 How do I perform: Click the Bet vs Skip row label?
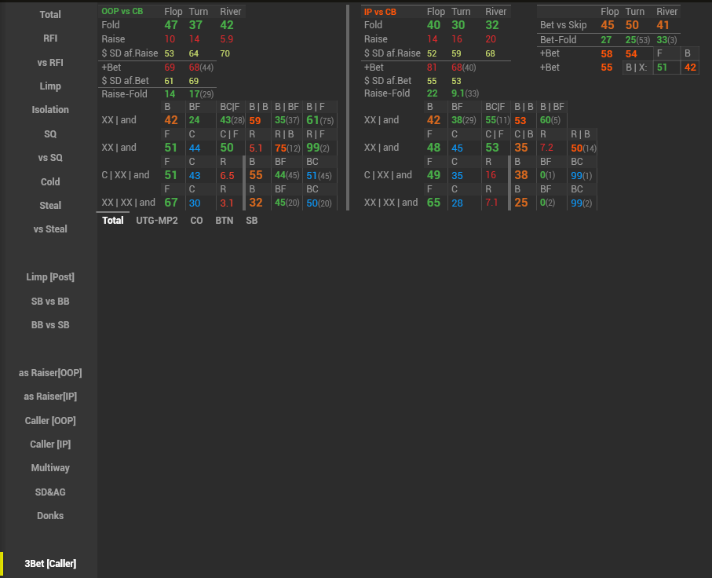click(x=563, y=25)
